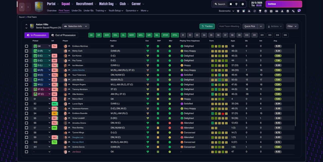Click the date and time 28/5/2026 box

[257, 4]
